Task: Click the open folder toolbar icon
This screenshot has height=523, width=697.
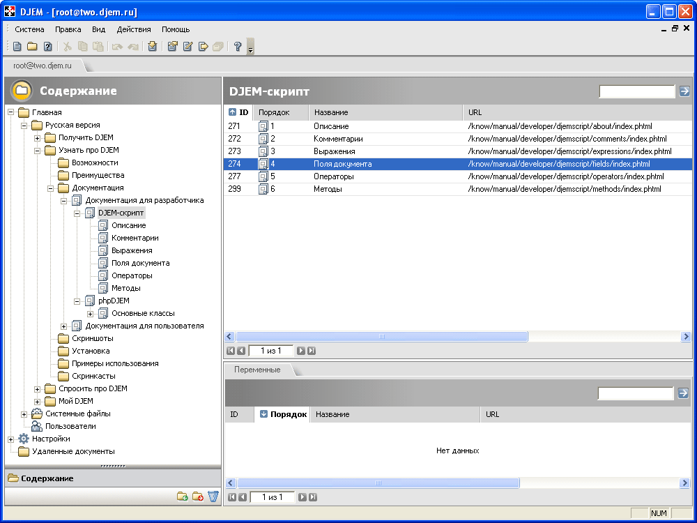Action: coord(32,46)
